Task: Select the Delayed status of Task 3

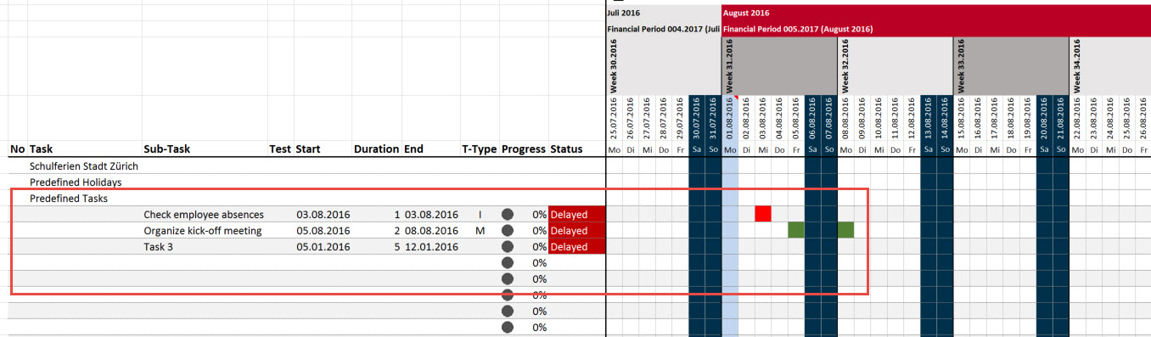Action: [577, 246]
